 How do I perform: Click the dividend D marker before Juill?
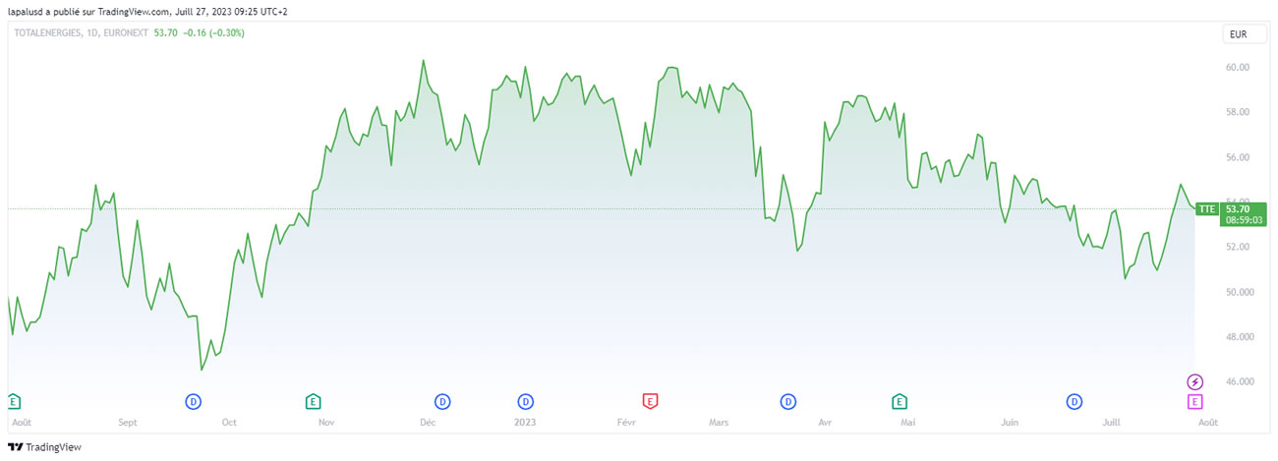[1075, 401]
